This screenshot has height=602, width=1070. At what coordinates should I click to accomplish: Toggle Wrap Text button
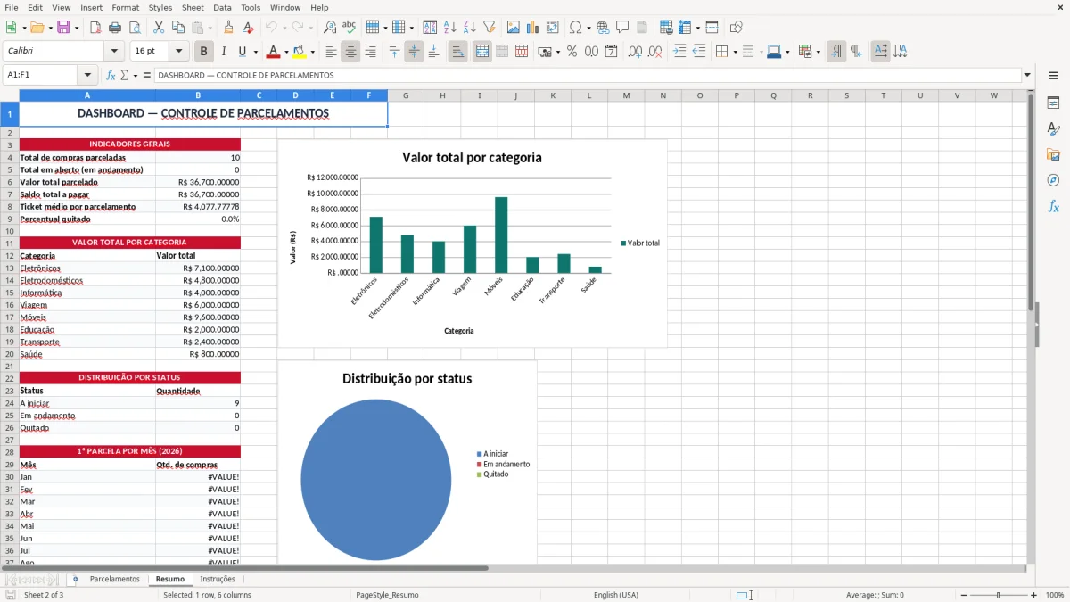(x=457, y=52)
